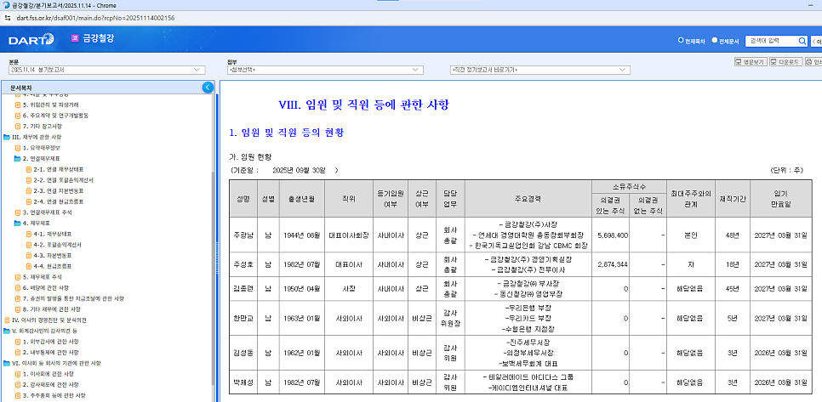Click the 대표이사회장 position cell

349,235
